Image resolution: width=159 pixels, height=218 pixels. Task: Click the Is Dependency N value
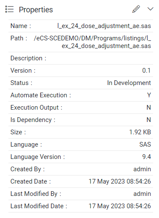click(x=149, y=120)
